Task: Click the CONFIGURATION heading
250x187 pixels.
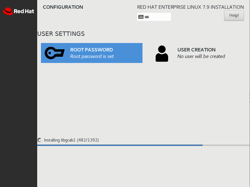Action: click(63, 7)
